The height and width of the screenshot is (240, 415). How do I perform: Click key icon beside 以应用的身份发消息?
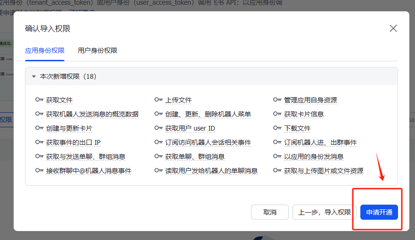[x=277, y=157]
